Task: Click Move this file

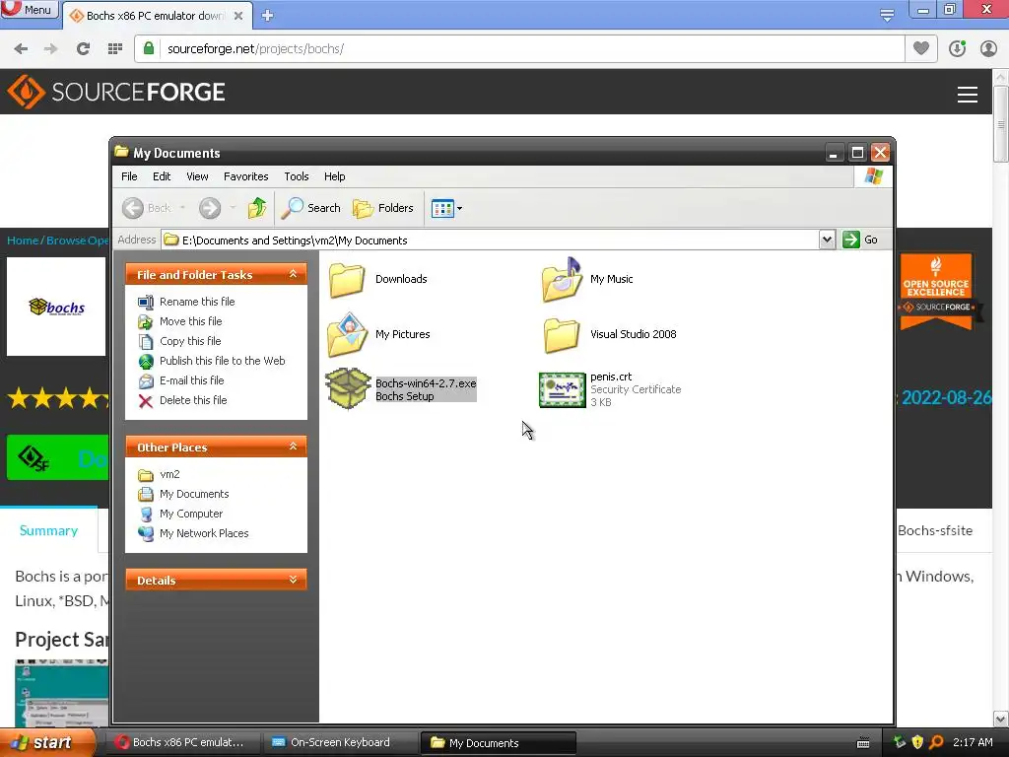Action: click(x=190, y=321)
